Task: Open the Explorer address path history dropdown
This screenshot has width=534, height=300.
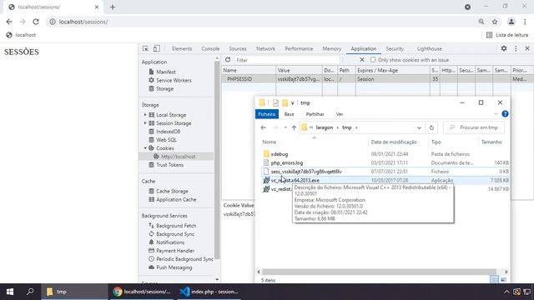Action: tap(419, 127)
